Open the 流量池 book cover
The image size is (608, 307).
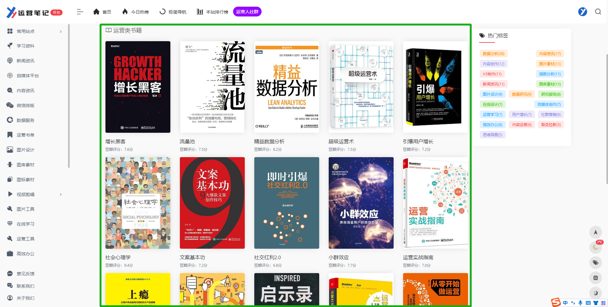212,87
